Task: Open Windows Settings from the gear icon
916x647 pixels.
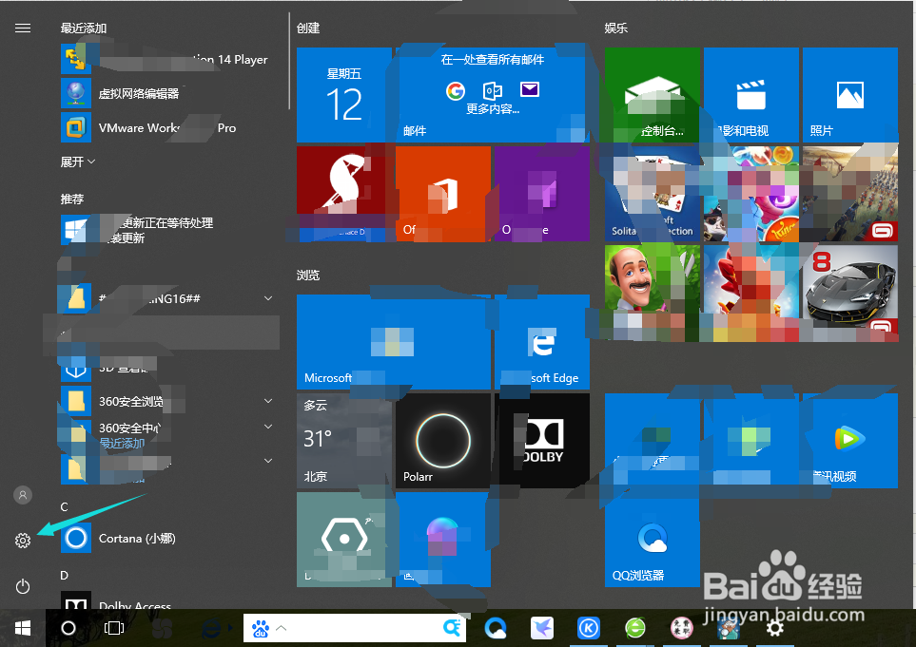Action: pos(22,540)
